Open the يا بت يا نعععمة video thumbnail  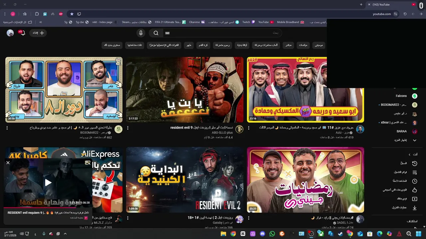185,90
